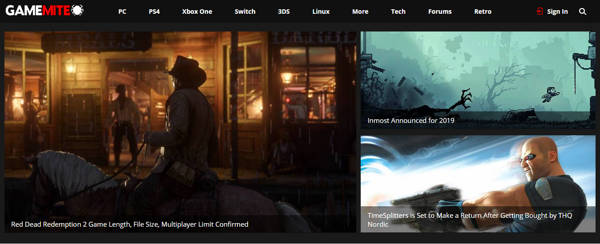Open the Retro section
This screenshot has height=244, width=600.
[x=483, y=12]
